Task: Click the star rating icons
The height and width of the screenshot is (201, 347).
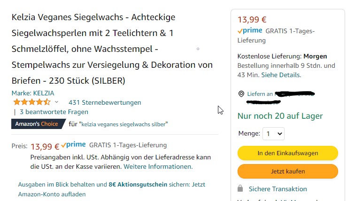Action: point(31,102)
